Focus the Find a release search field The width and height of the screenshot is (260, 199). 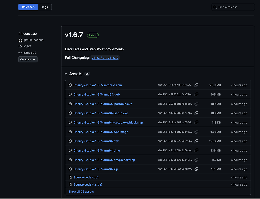[x=233, y=7]
